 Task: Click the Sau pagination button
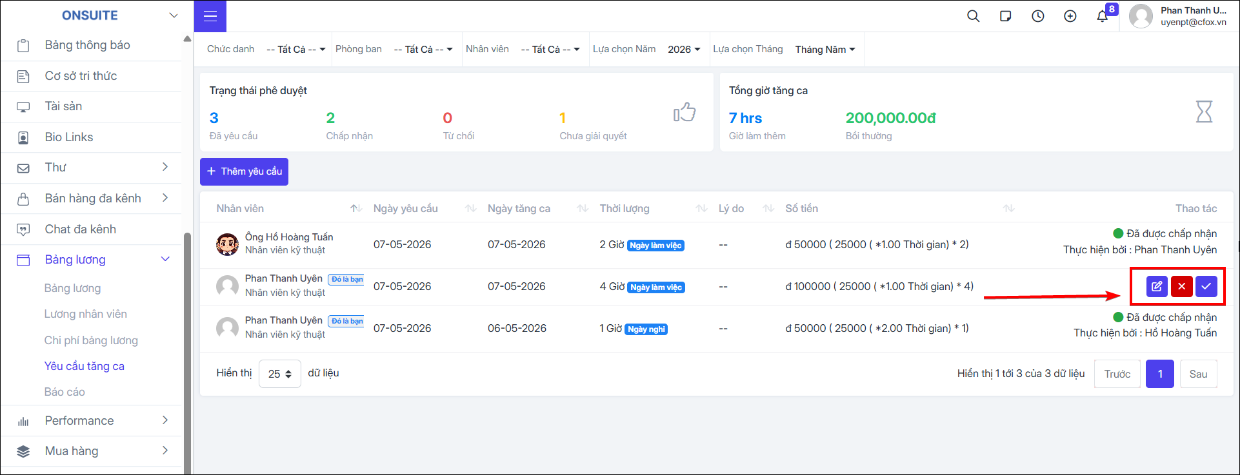[1198, 374]
